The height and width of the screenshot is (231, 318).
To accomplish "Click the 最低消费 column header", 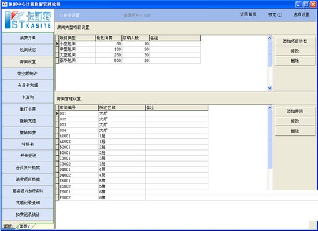I will pos(109,38).
